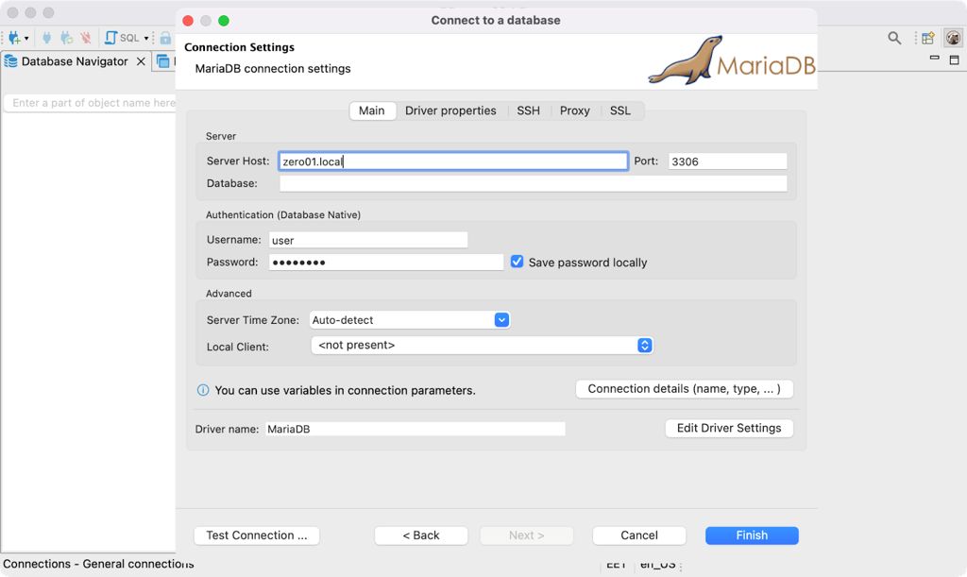The width and height of the screenshot is (967, 577).
Task: Close the Database Navigator tab
Action: click(x=141, y=61)
